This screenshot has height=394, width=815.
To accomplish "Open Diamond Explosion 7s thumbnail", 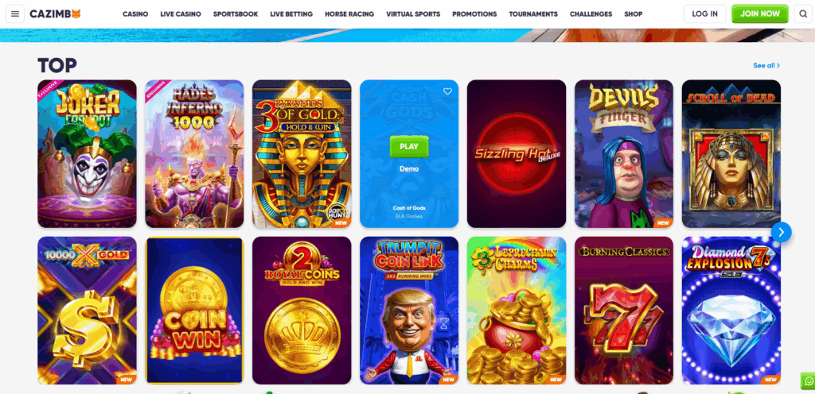I will [x=731, y=311].
